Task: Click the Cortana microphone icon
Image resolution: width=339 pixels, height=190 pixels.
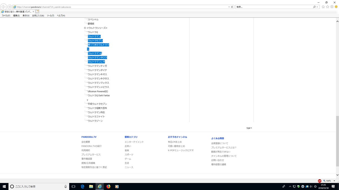Action: (x=66, y=186)
